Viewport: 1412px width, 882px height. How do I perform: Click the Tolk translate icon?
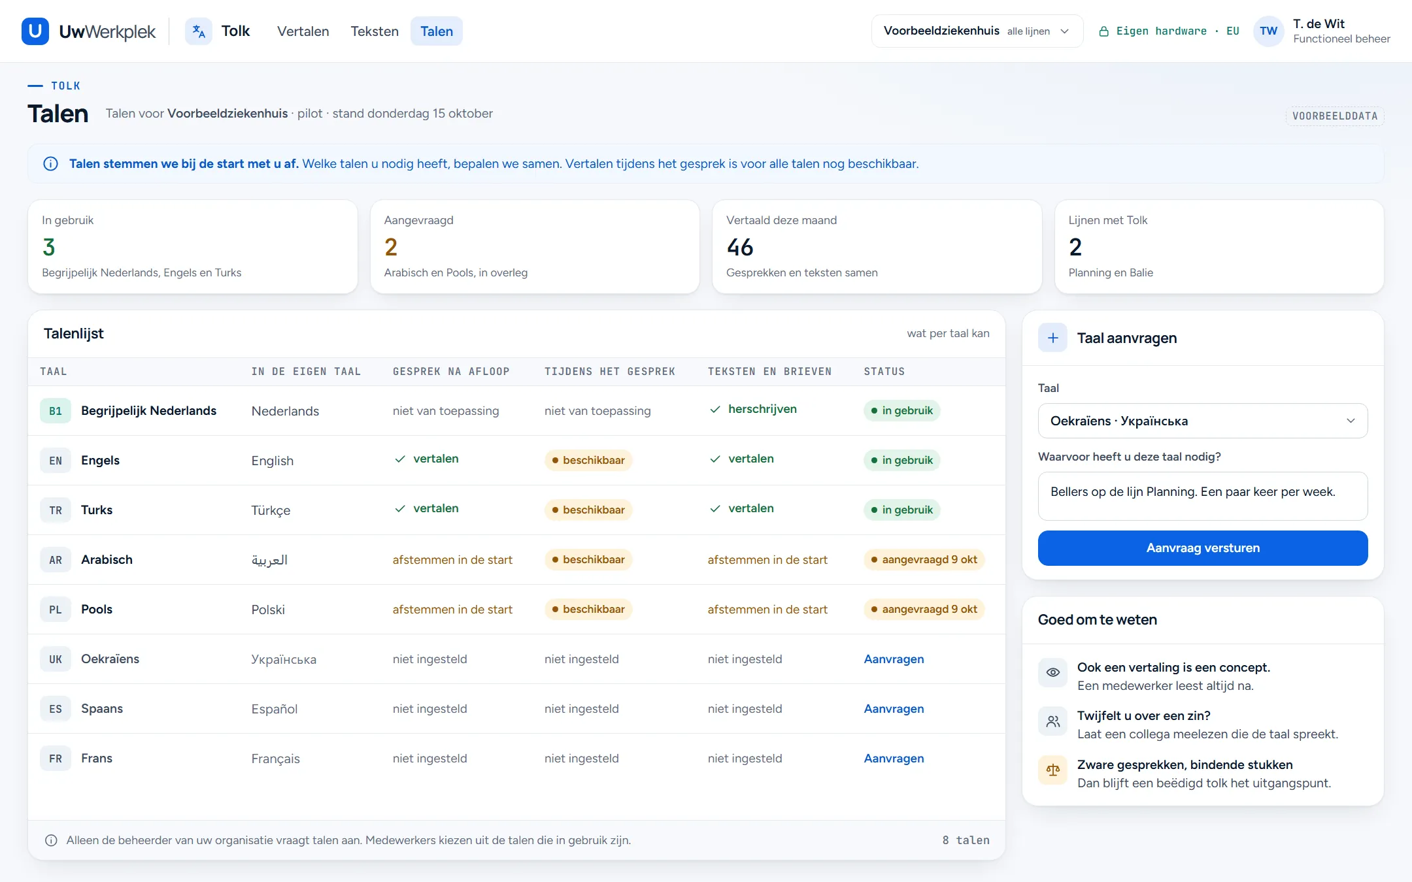[199, 31]
